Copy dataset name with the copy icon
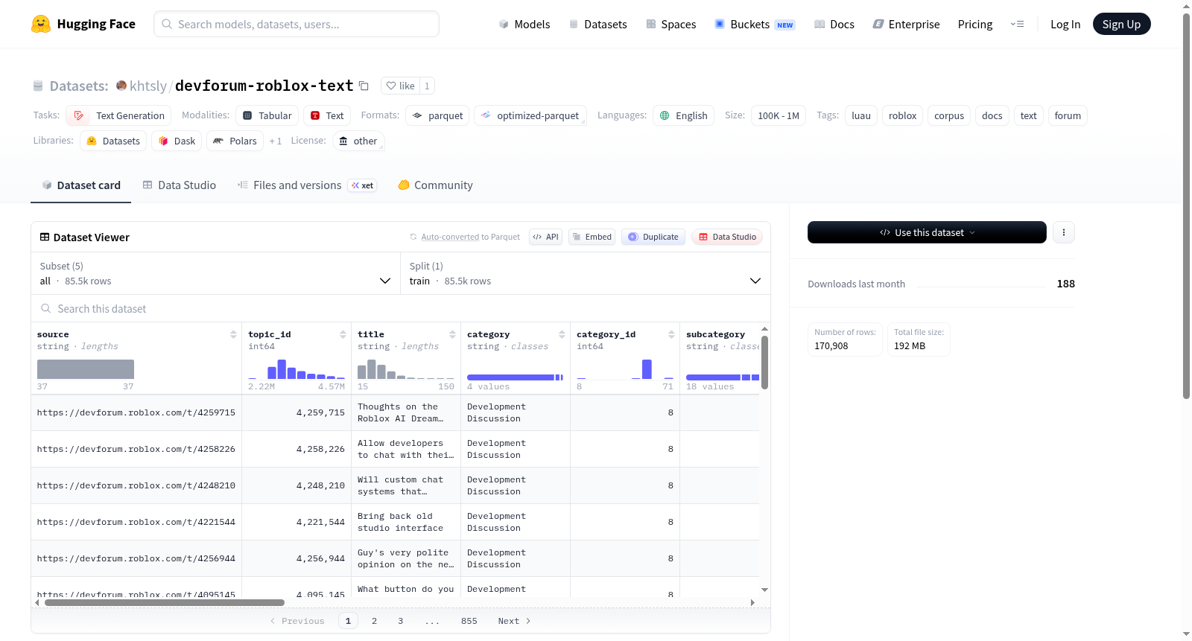 (364, 86)
